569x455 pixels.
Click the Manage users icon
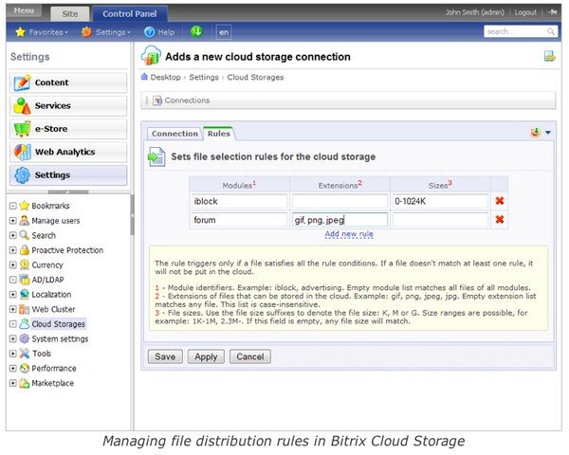[25, 220]
